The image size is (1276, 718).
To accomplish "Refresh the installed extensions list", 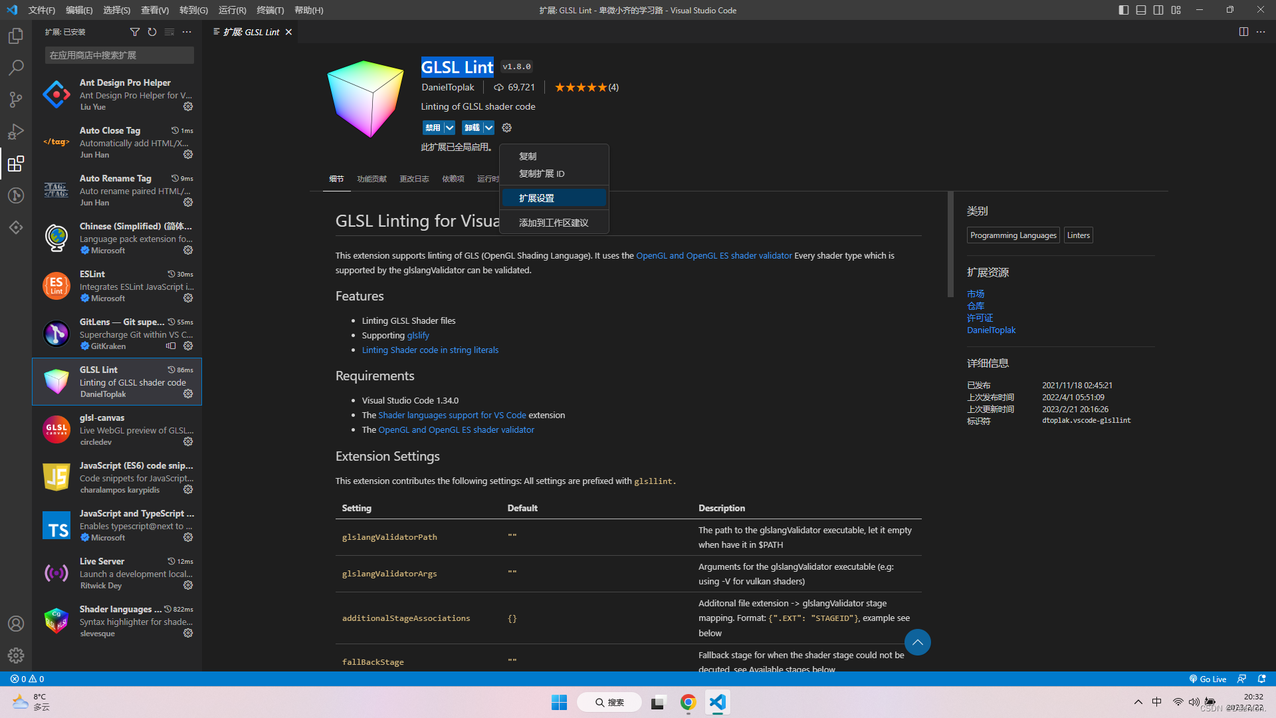I will click(x=152, y=32).
